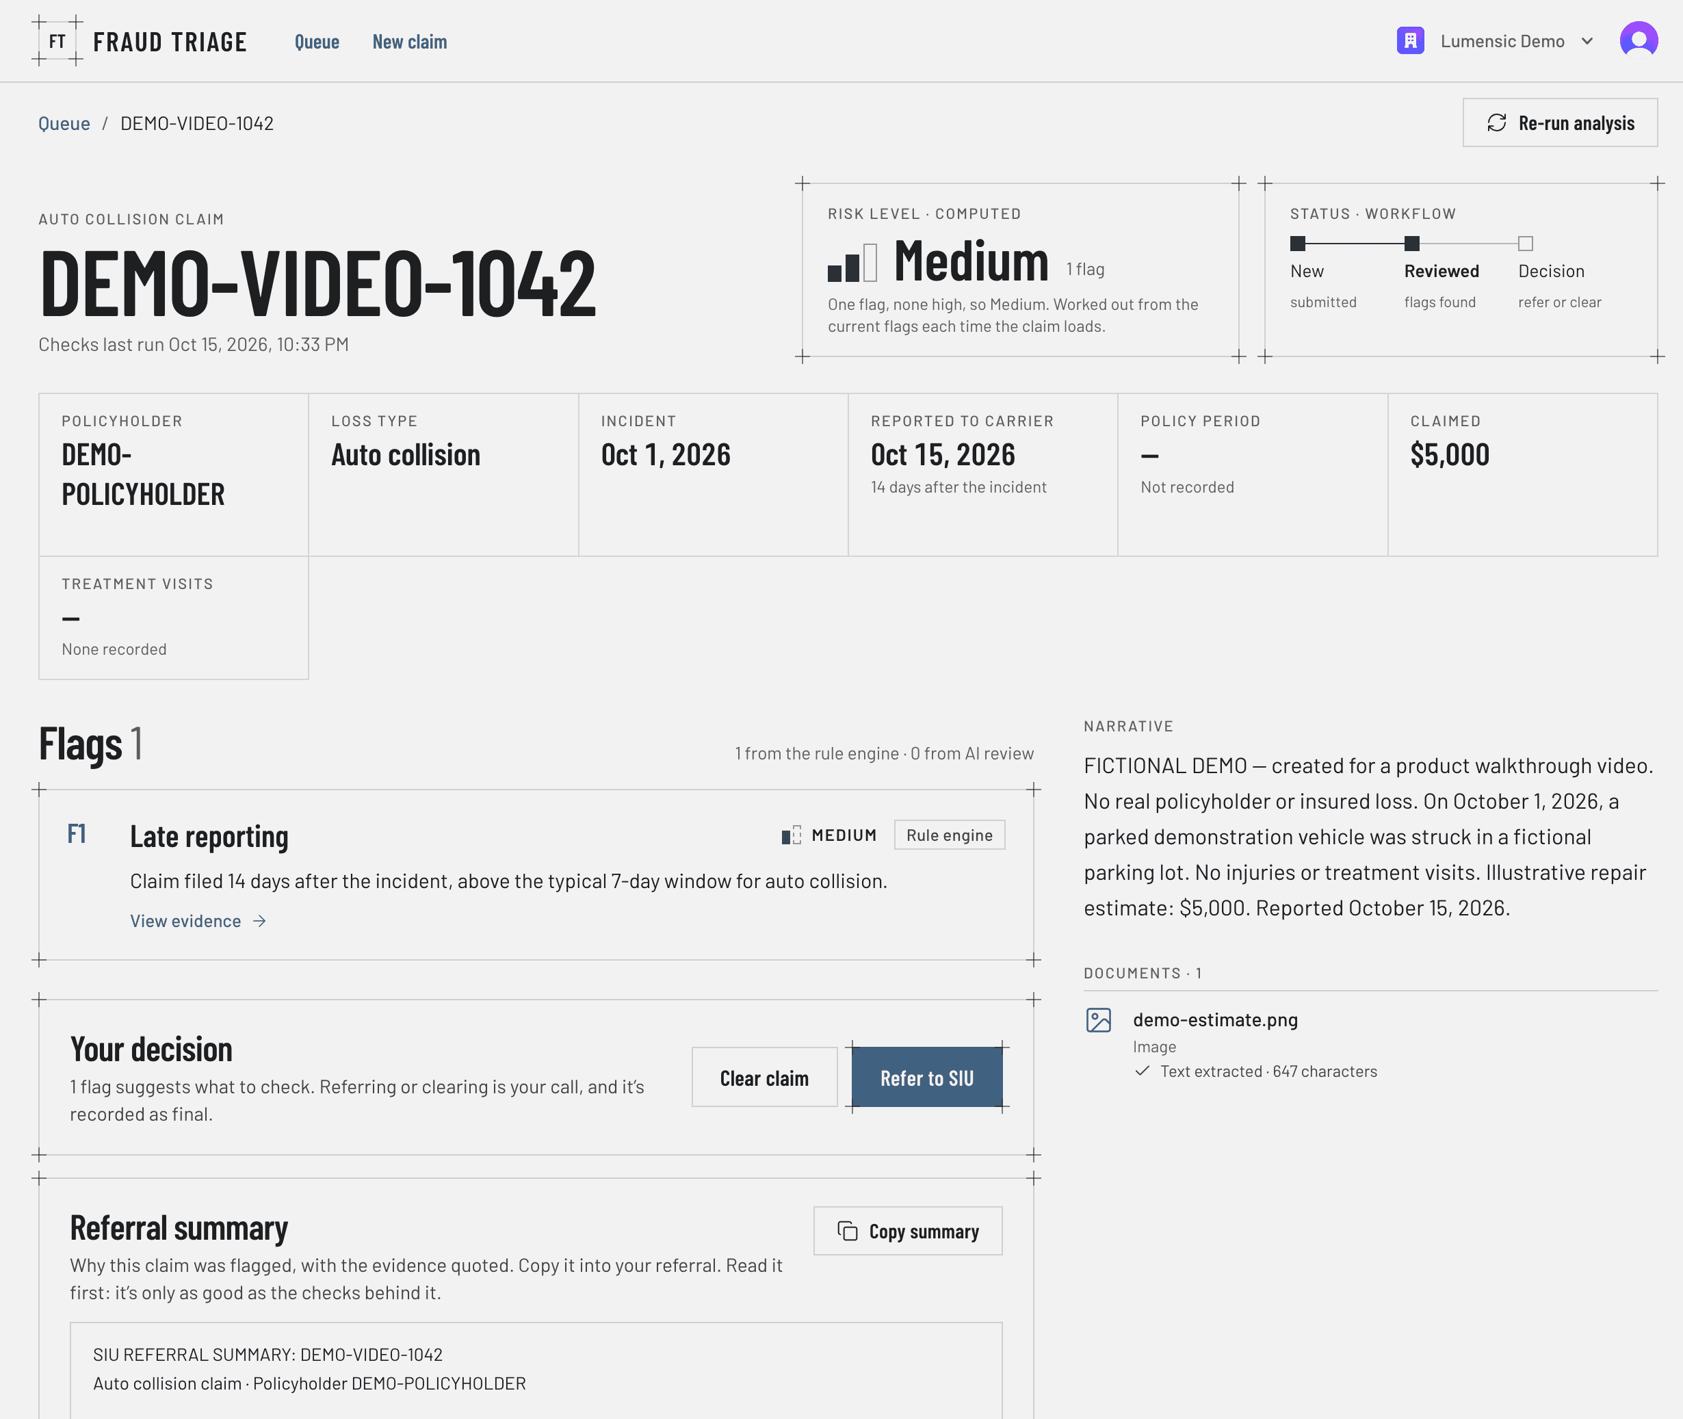The width and height of the screenshot is (1683, 1419).
Task: Open the Queue nav item
Action: pos(317,42)
